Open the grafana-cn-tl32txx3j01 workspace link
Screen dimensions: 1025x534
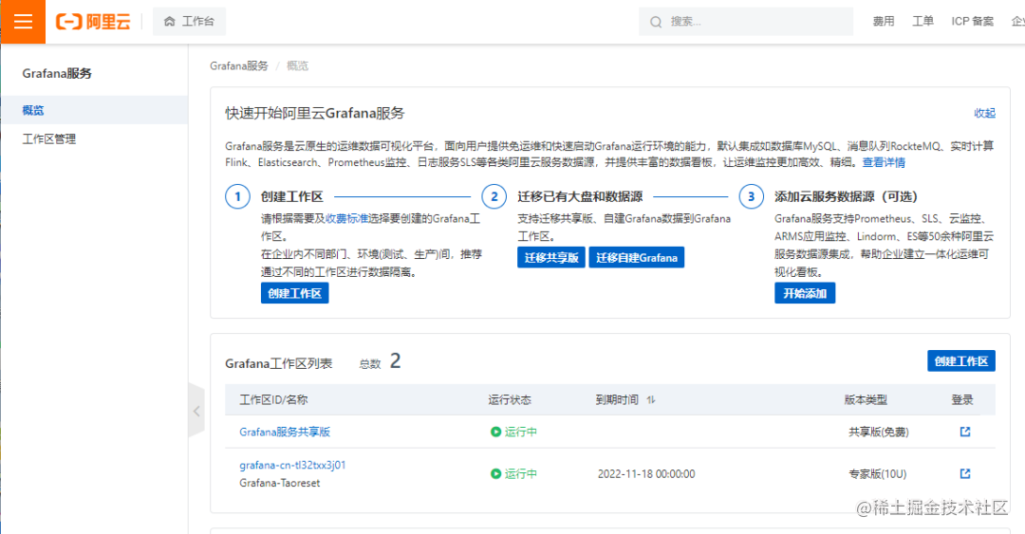pos(292,466)
